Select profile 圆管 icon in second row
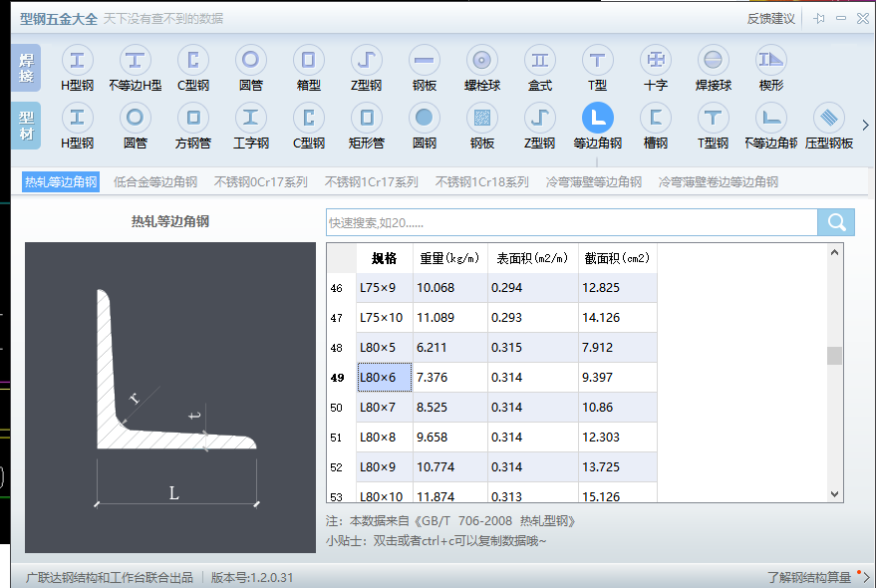The height and width of the screenshot is (588, 876). [x=136, y=118]
